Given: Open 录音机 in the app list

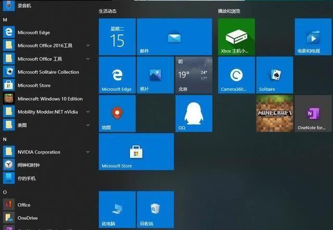Looking at the screenshot, I should (47, 6).
